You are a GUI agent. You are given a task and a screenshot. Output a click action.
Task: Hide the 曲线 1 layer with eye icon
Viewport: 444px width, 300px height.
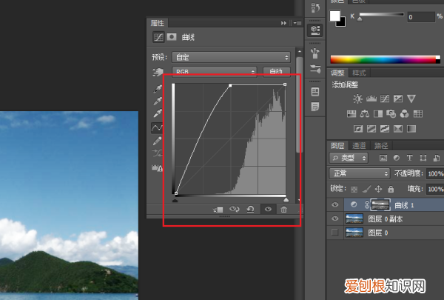(x=336, y=204)
